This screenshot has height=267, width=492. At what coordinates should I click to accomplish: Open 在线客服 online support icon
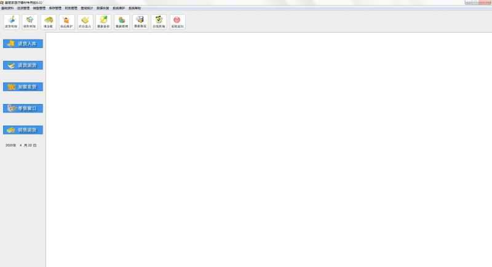click(159, 22)
